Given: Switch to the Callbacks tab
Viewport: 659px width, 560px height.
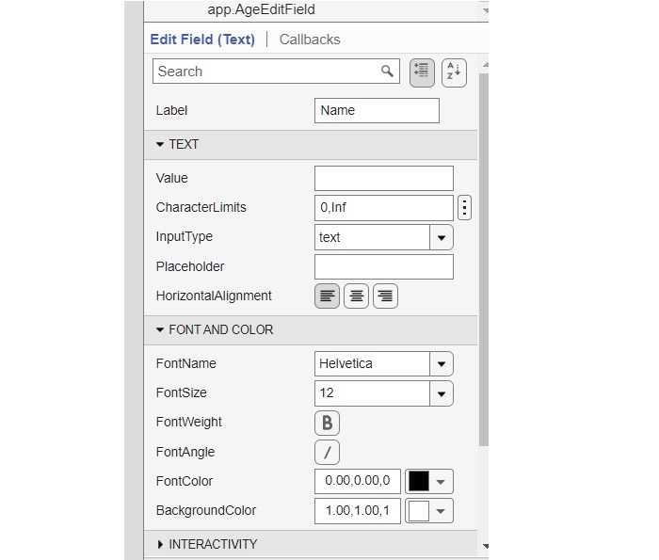Looking at the screenshot, I should click(x=310, y=40).
